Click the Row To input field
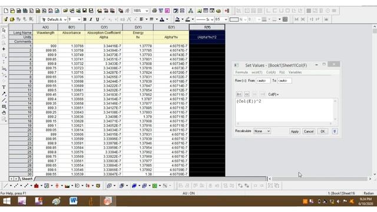Screen dimensions: 377x212 (285, 81)
